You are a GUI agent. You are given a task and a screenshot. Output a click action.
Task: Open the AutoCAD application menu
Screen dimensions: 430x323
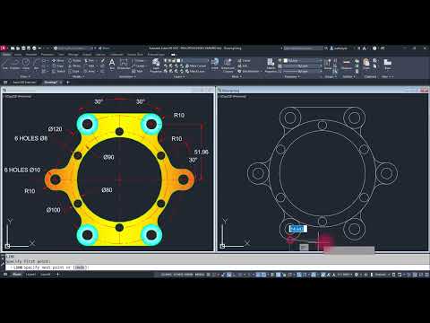tap(4, 48)
